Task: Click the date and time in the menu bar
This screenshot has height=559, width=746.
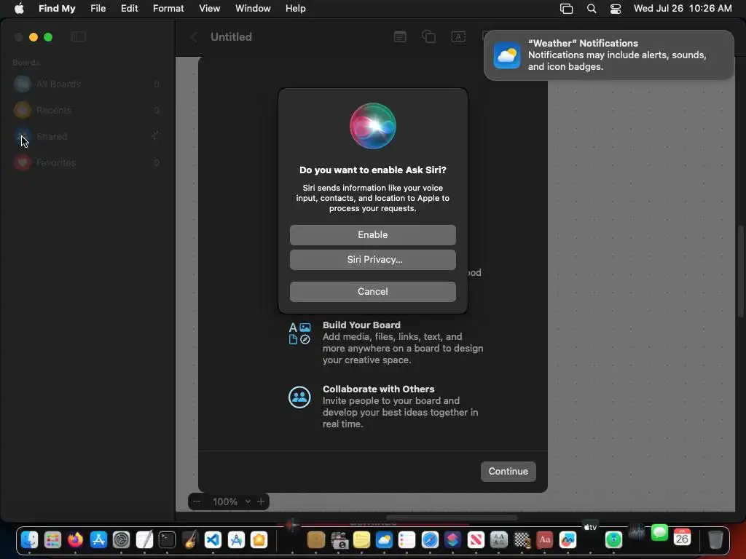Action: coord(683,9)
